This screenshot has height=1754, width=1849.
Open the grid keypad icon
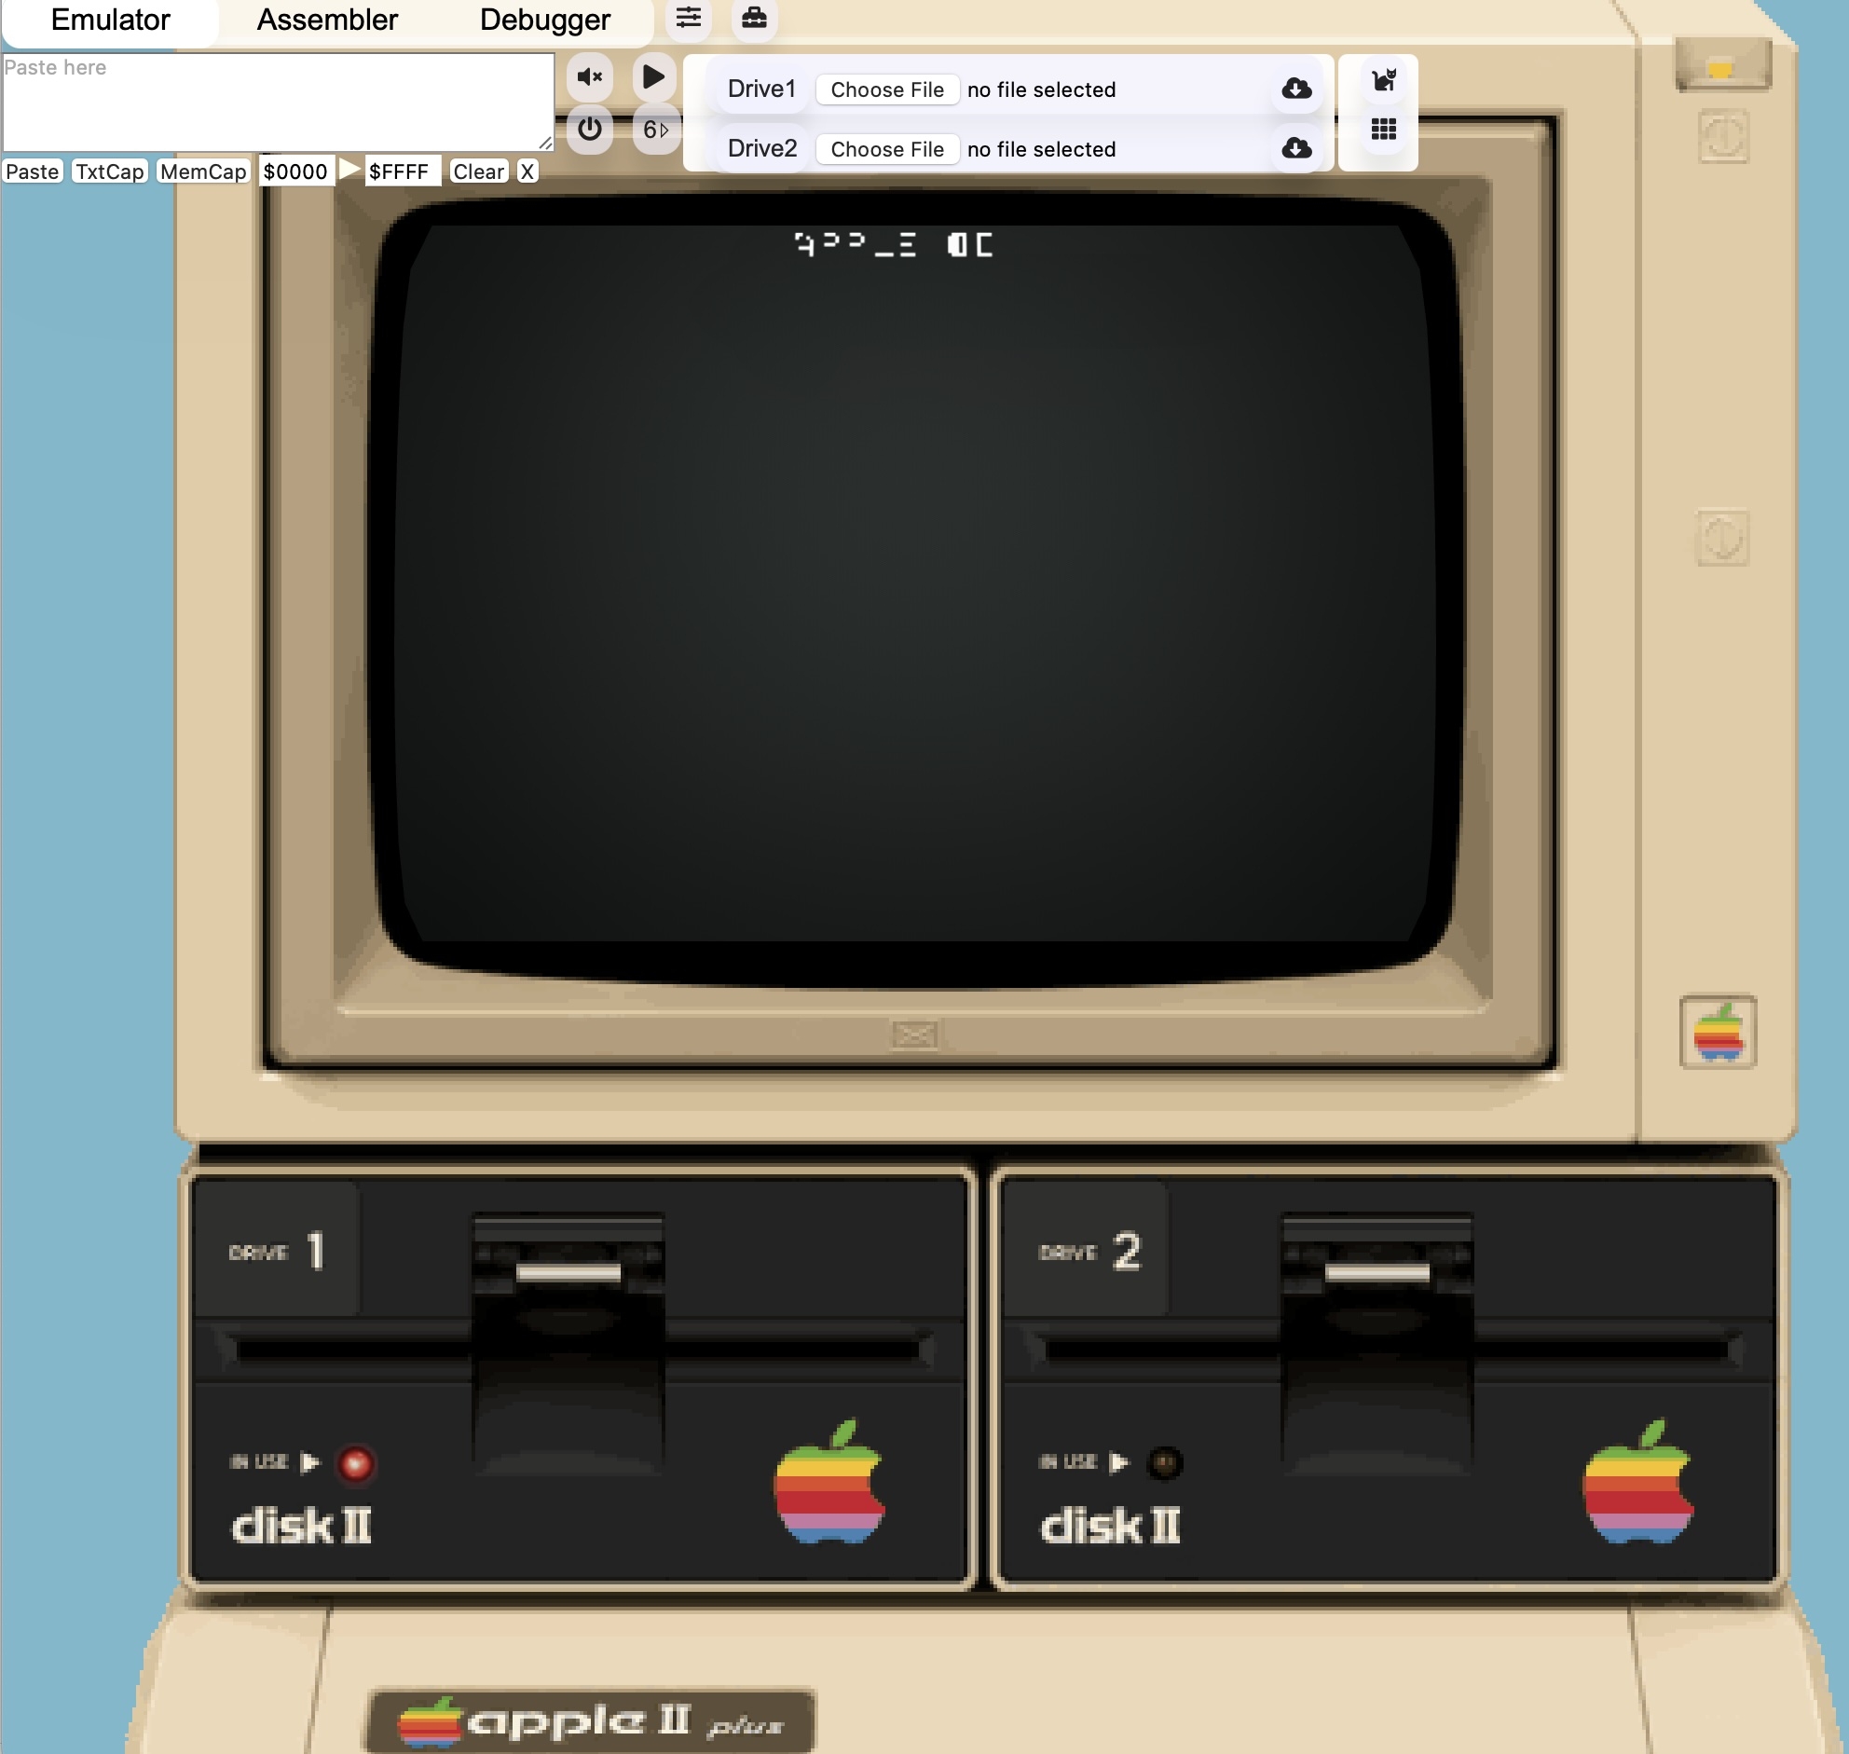(x=1384, y=129)
